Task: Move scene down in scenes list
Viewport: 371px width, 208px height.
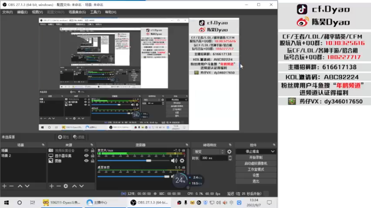Action: [27, 186]
